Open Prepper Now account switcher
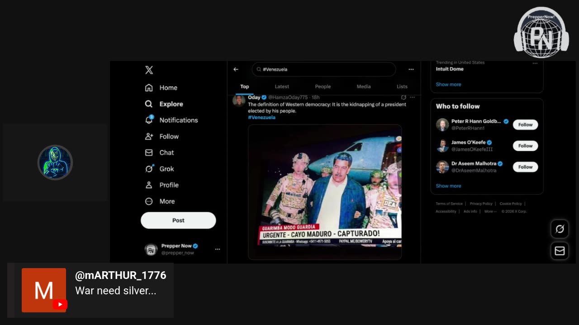The image size is (579, 325). click(182, 249)
